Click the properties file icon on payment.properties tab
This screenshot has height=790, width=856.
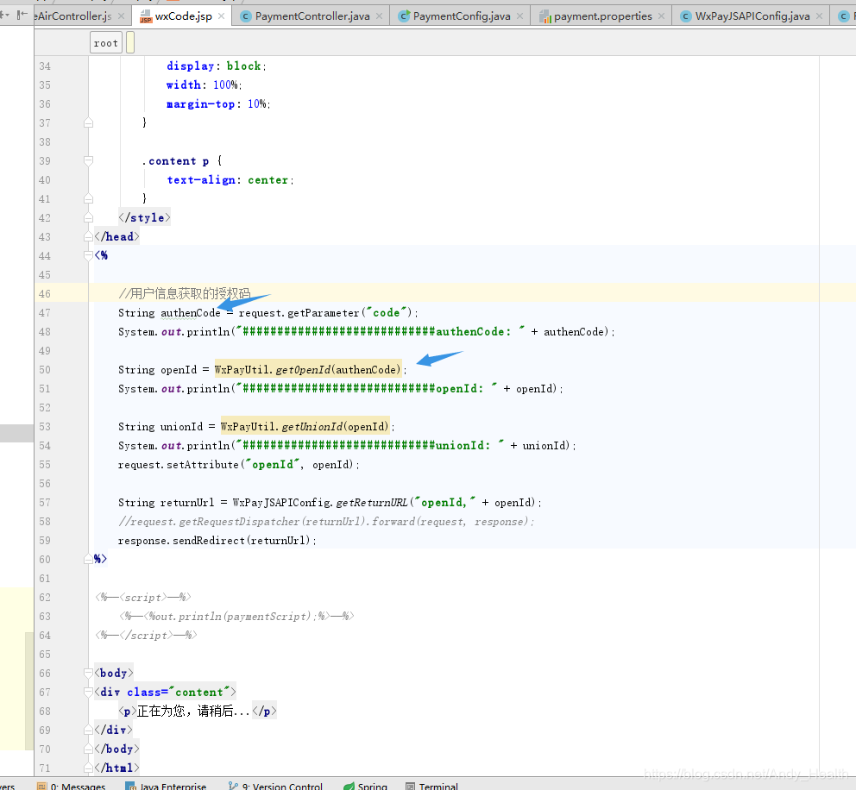[544, 16]
